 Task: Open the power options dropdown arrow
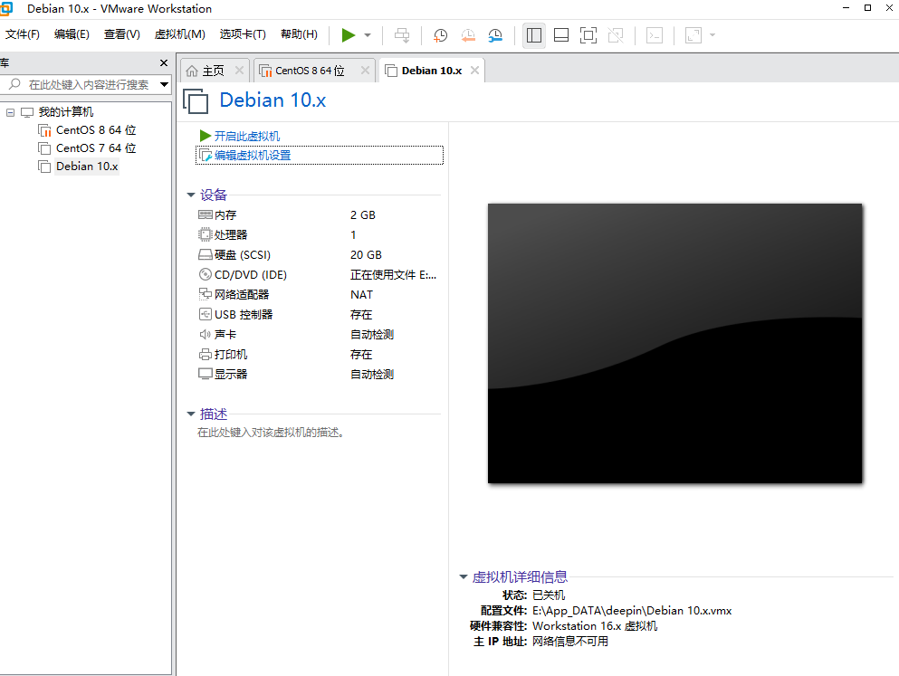[368, 35]
